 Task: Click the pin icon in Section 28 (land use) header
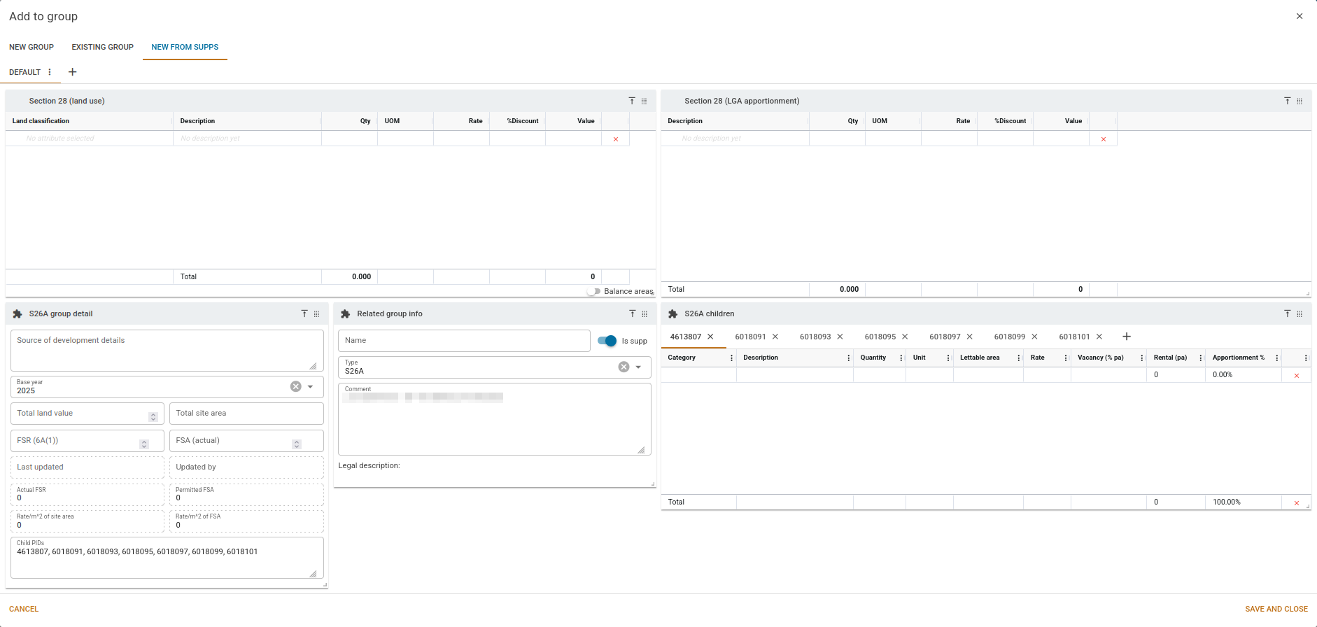point(632,101)
